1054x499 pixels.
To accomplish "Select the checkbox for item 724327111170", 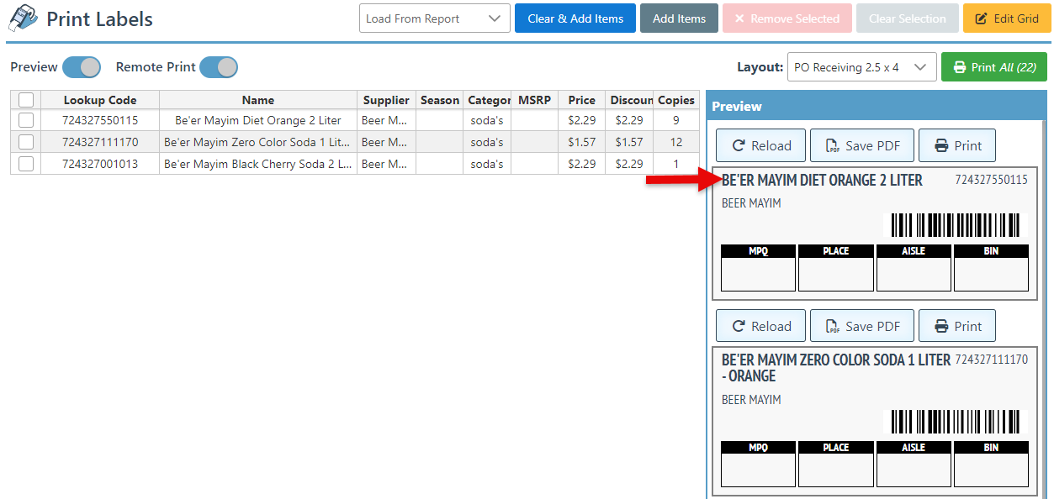I will pos(26,142).
